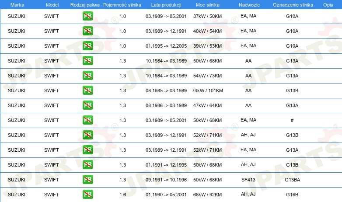The height and width of the screenshot is (202, 342).
Task: Select the fuel type icon for the 39kW / 53KM row
Action: pos(87,45)
